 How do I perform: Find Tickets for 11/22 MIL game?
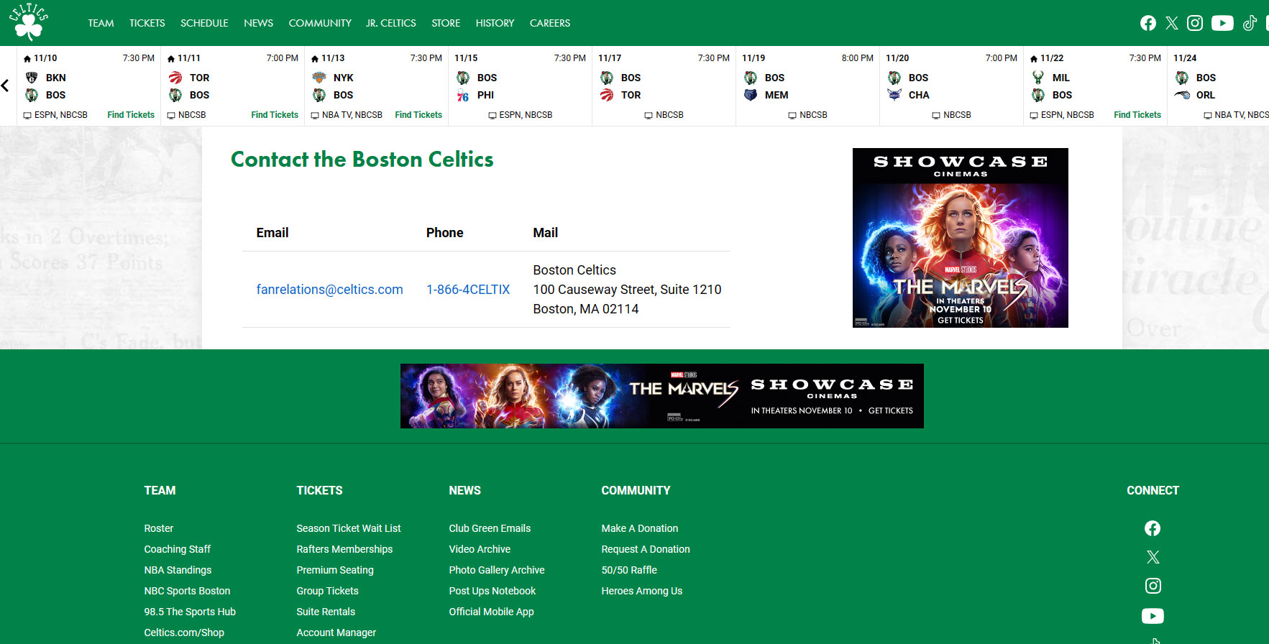pos(1137,115)
